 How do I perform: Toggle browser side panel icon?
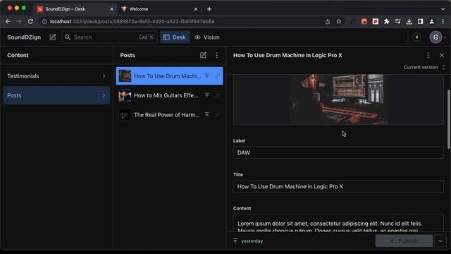[x=420, y=21]
